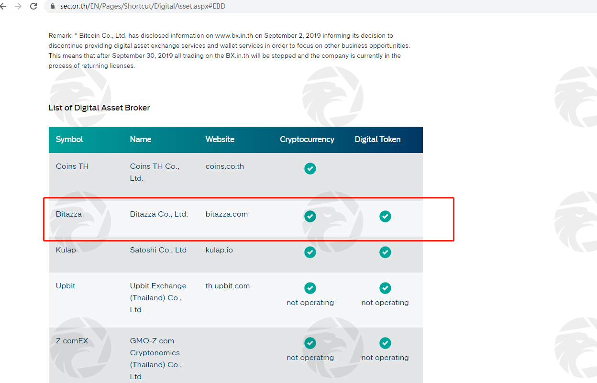
Task: Click the Website column header
Action: click(x=220, y=140)
